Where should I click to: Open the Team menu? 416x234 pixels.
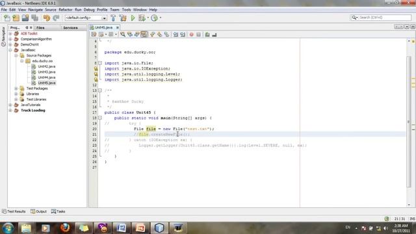114,10
